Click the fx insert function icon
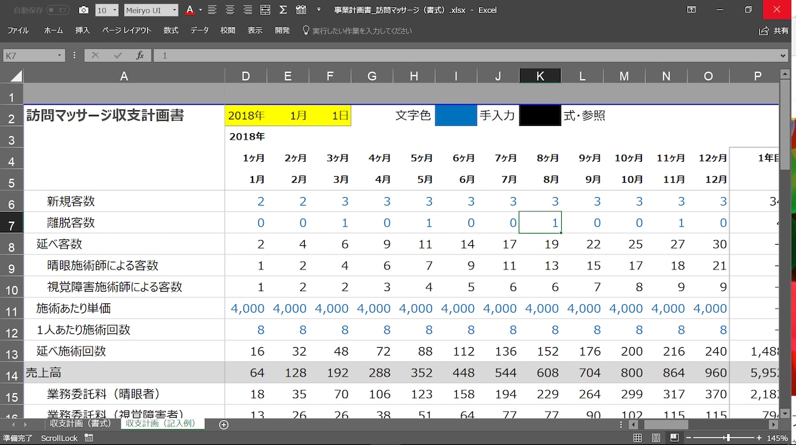Viewport: 796px width, 445px height. 140,56
